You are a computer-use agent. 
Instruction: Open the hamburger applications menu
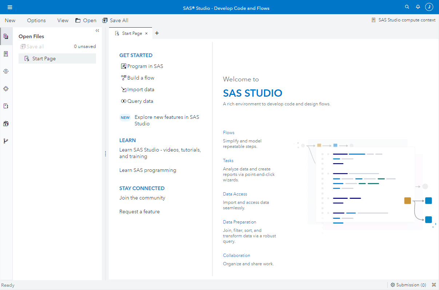coord(10,7)
